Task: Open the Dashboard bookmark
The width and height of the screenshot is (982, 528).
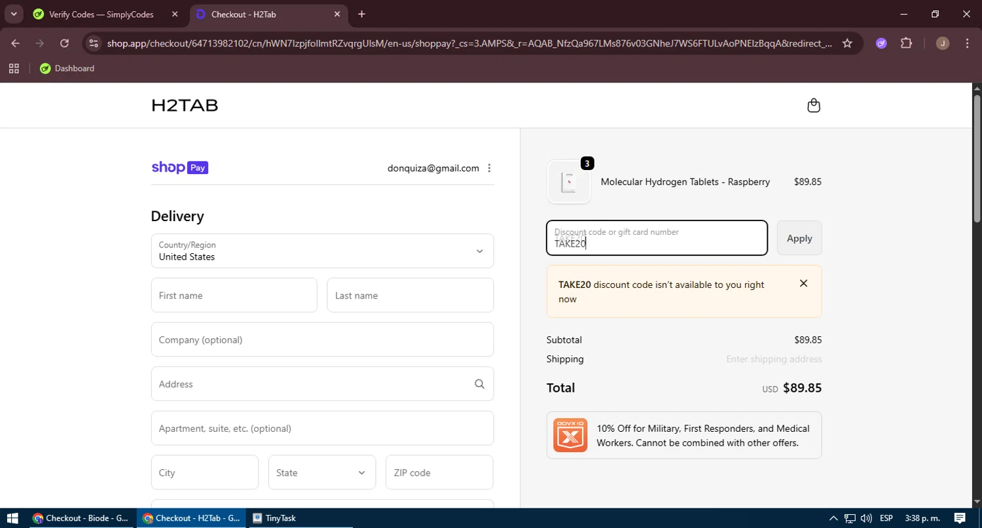Action: pyautogui.click(x=67, y=68)
